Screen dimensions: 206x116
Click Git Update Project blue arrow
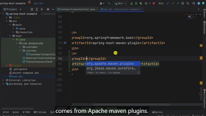tap(168, 4)
